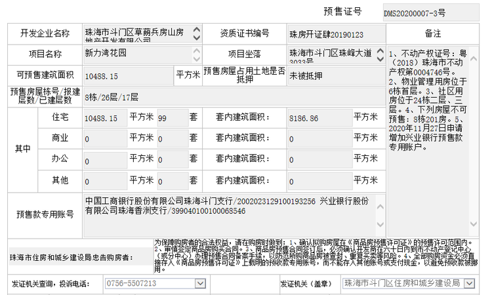Open the complaint phone number dropdown 0756-5507213
The width and height of the screenshot is (492, 295).
click(x=200, y=283)
